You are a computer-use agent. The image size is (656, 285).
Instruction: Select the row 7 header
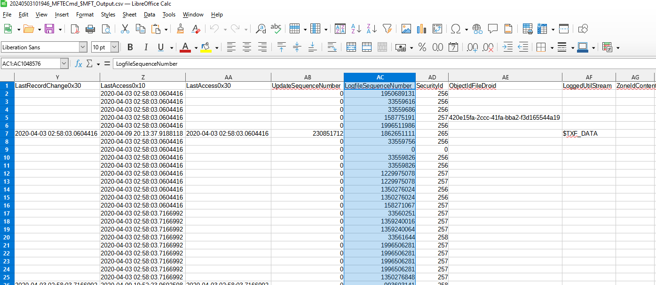[x=7, y=133]
